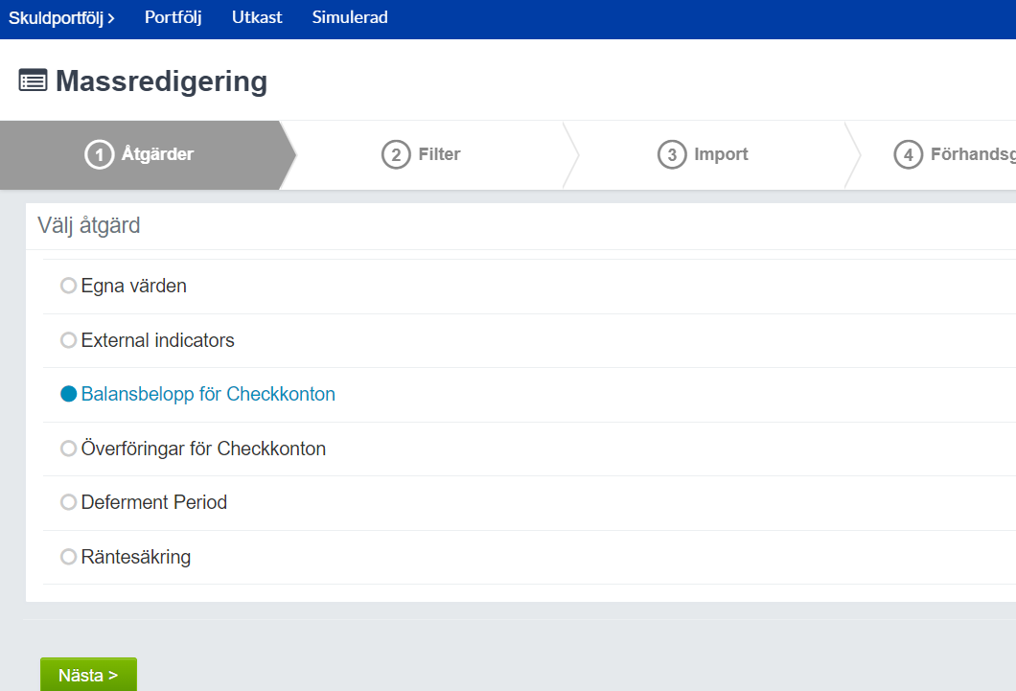Image resolution: width=1016 pixels, height=691 pixels.
Task: Click the step 2 circle icon
Action: click(396, 154)
